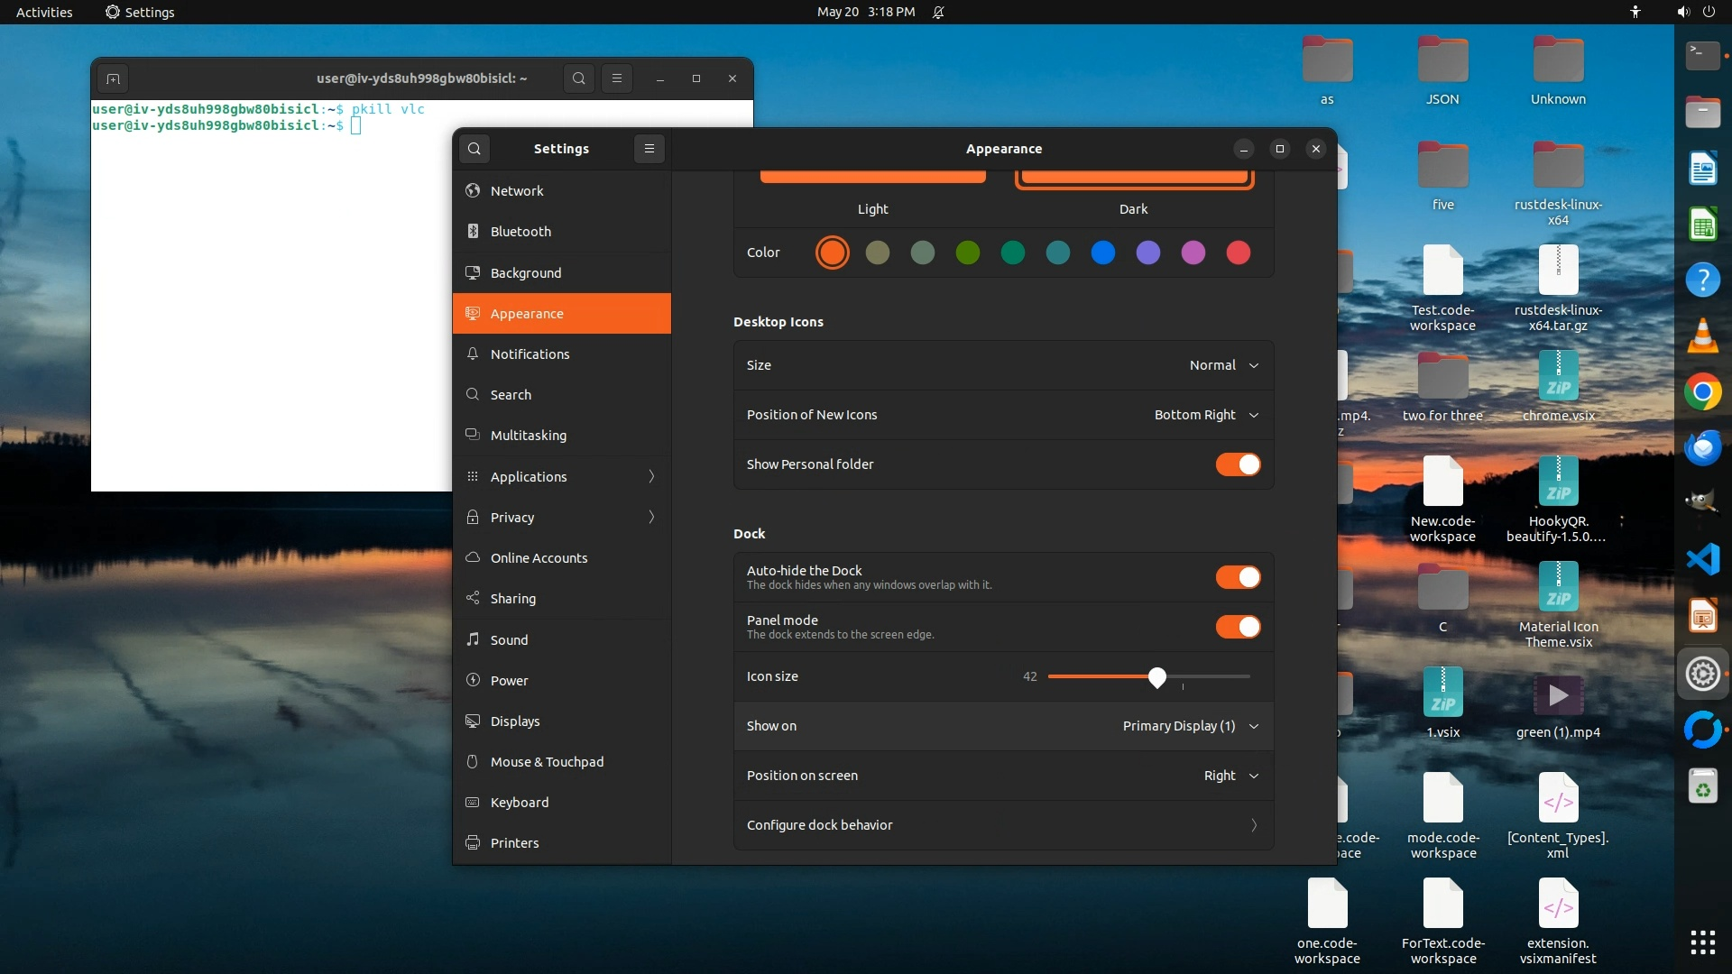Turn off Panel mode switch
Viewport: 1732px width, 974px height.
point(1238,627)
